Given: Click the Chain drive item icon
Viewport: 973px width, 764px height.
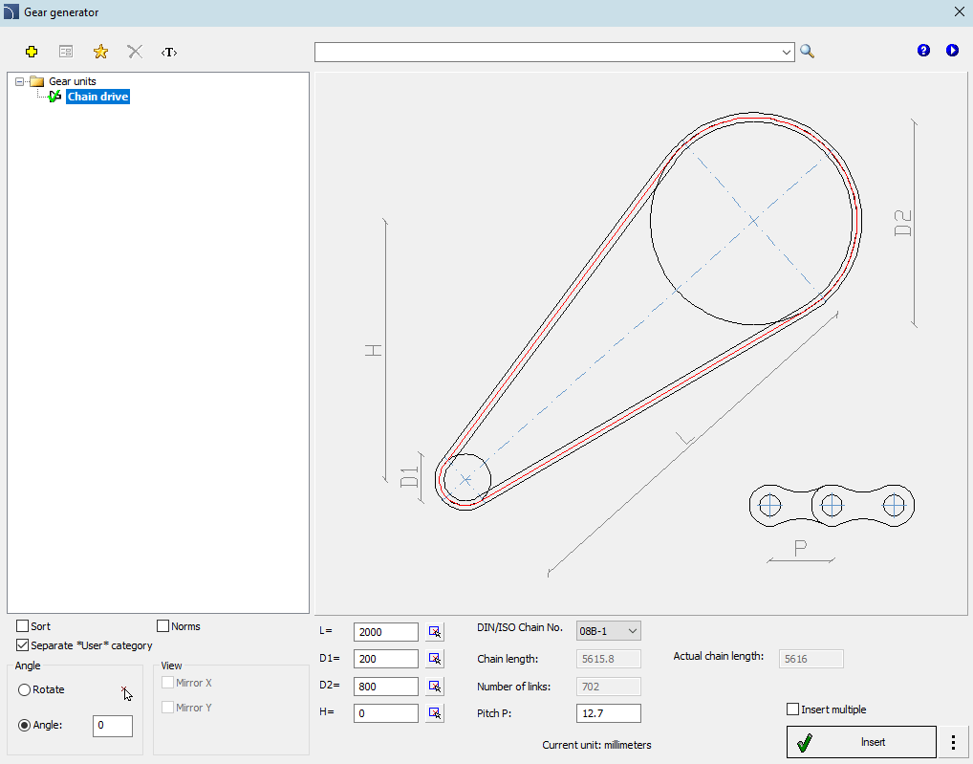Looking at the screenshot, I should pyautogui.click(x=54, y=97).
